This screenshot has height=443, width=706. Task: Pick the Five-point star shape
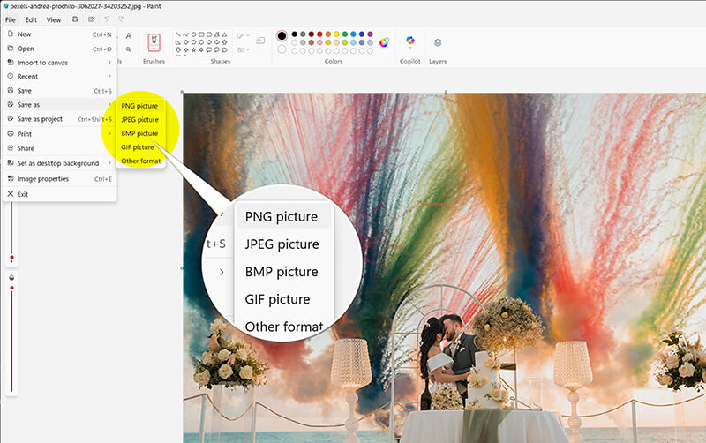[x=193, y=49]
